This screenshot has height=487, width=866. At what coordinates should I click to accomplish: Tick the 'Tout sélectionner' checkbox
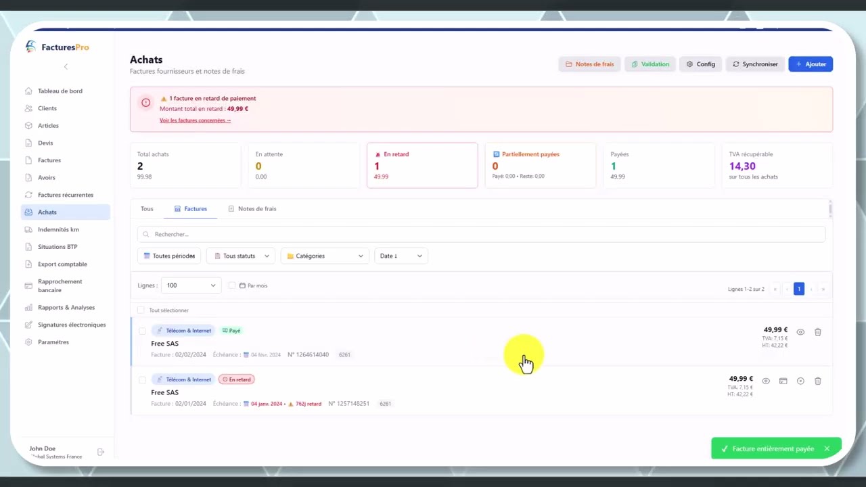(x=141, y=310)
